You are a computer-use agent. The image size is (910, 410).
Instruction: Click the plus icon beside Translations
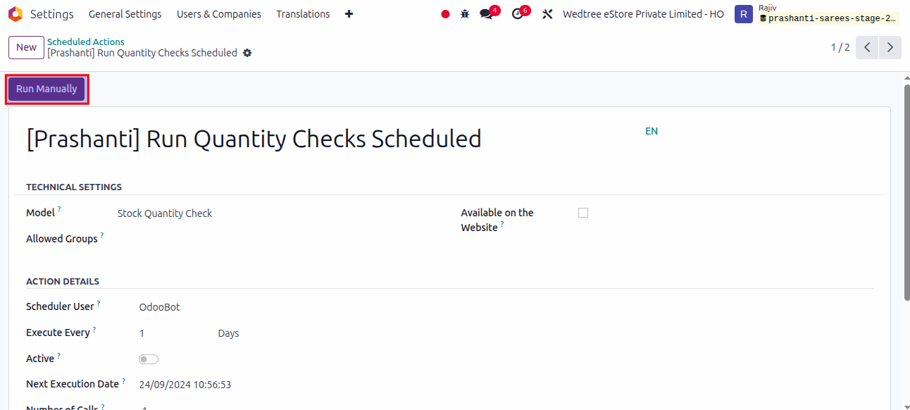(x=349, y=14)
